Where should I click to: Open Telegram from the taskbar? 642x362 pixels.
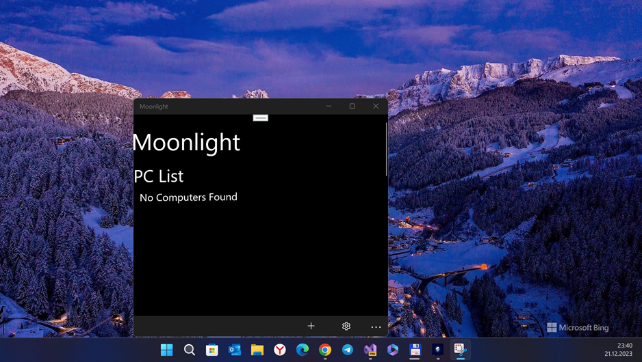[348, 350]
